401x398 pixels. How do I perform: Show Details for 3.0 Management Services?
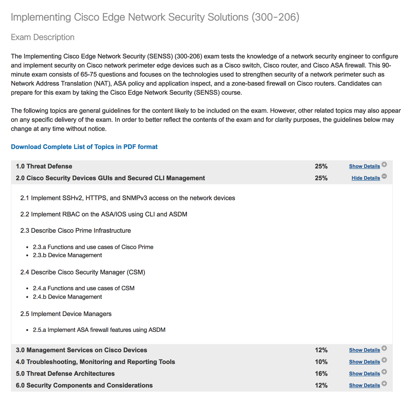click(364, 350)
